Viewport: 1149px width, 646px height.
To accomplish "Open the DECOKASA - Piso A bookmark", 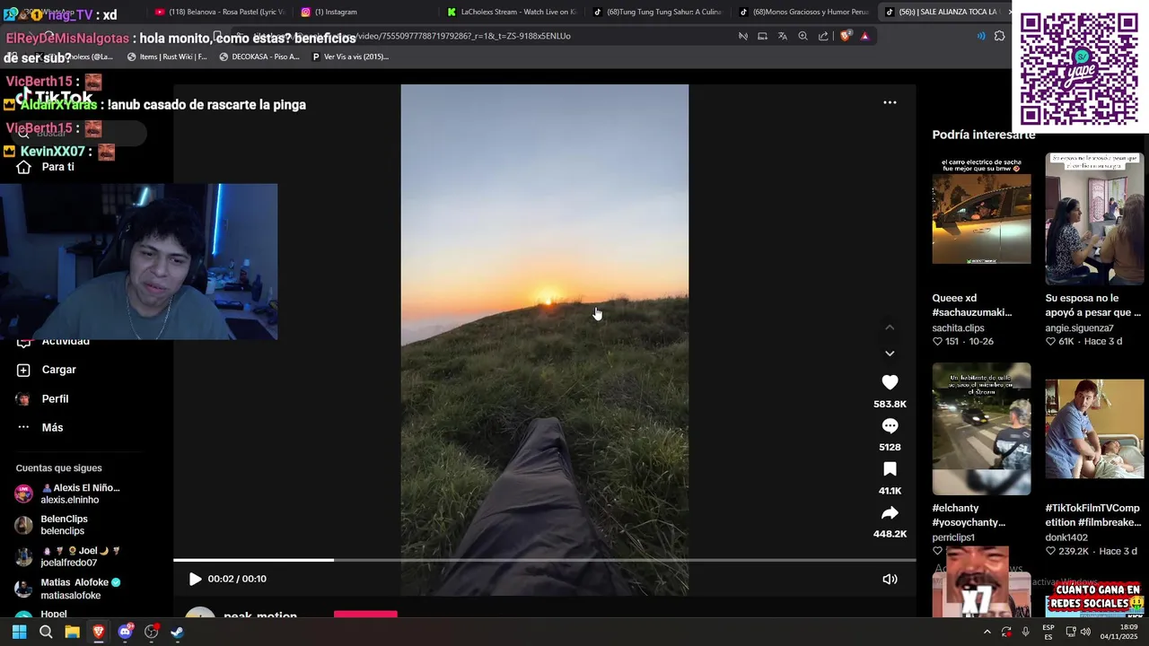I will pos(259,57).
